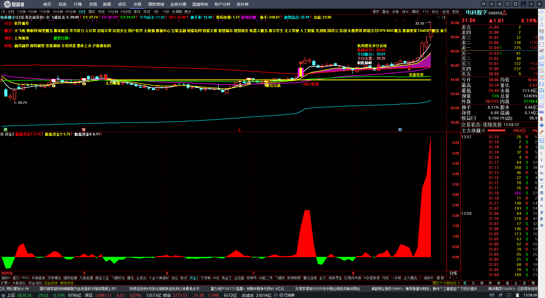
Task: Click the diamond icon at chart top right
Action: [x=439, y=17]
